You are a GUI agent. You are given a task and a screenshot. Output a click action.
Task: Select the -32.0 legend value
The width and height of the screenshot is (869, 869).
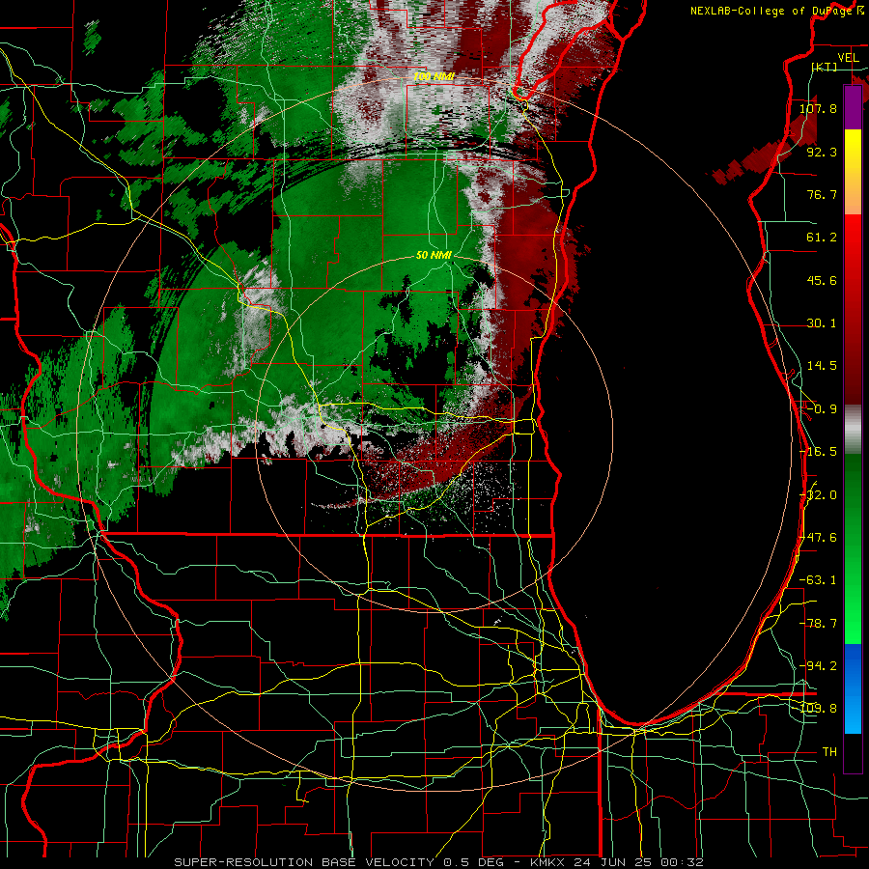coord(818,495)
